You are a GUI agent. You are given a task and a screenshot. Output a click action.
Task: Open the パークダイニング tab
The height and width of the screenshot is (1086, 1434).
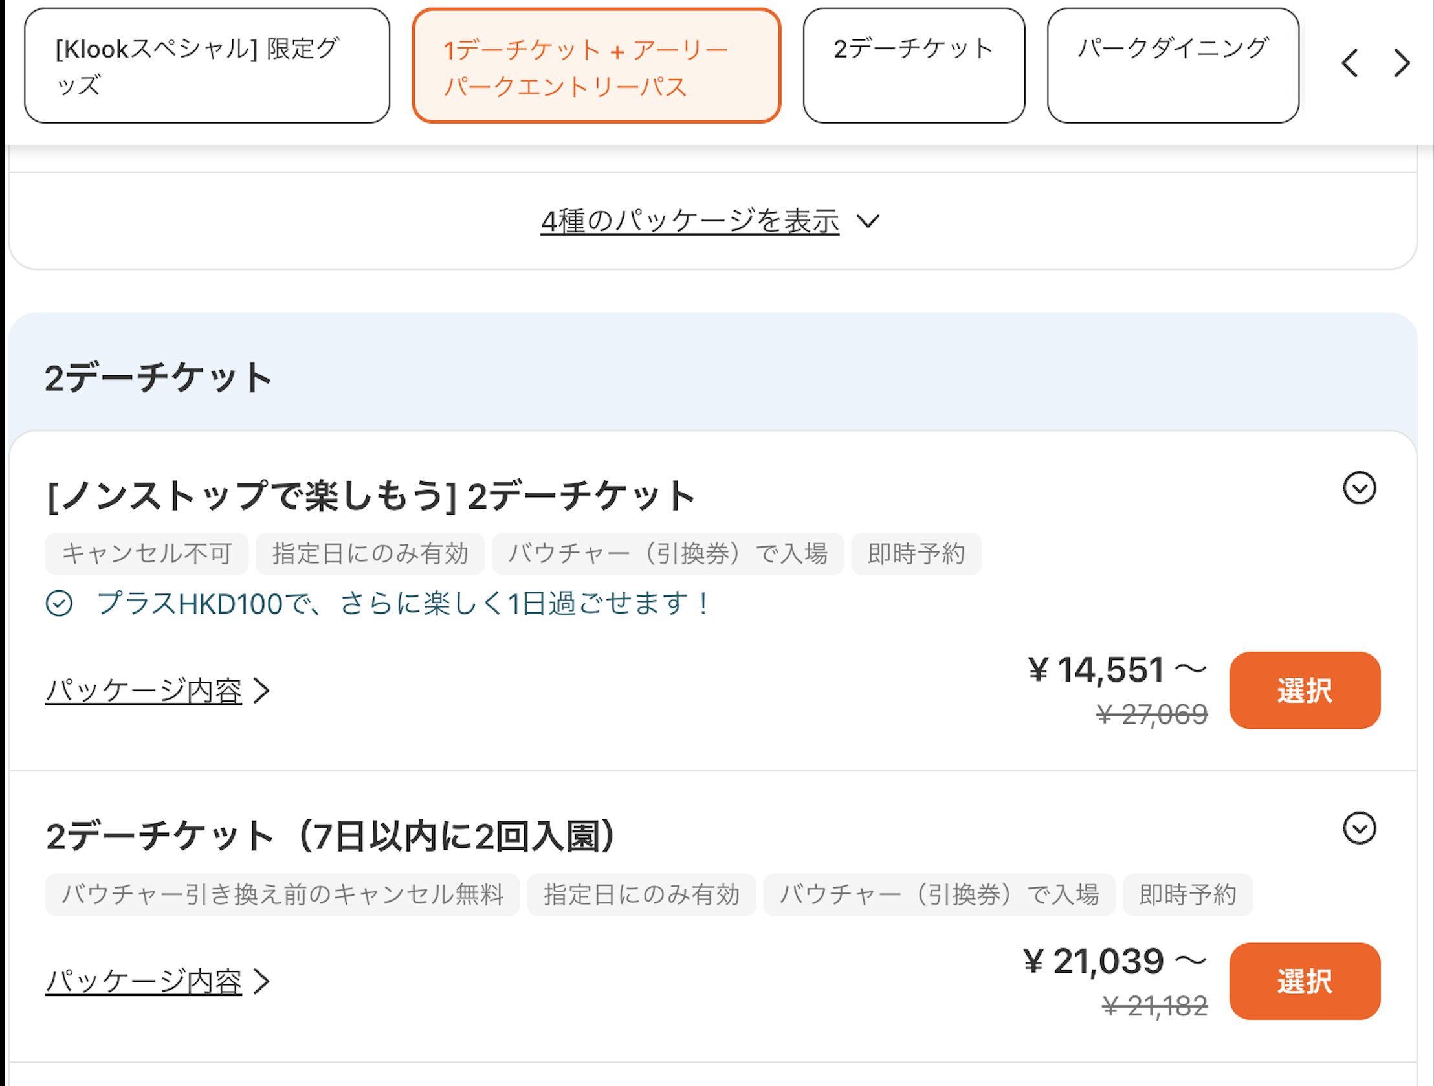[1172, 65]
